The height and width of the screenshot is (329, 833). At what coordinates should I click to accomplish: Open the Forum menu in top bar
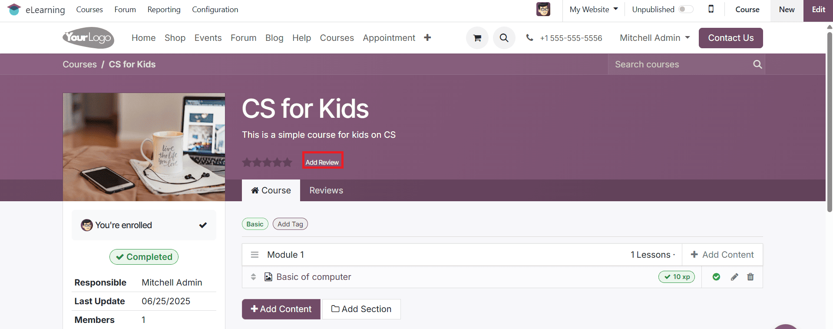click(x=125, y=9)
